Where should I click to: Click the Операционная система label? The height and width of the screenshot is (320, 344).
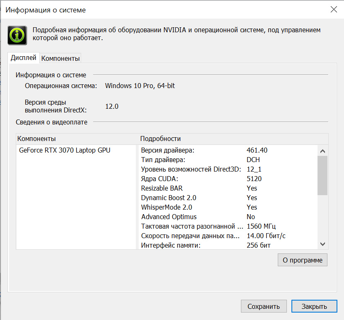[x=61, y=86]
